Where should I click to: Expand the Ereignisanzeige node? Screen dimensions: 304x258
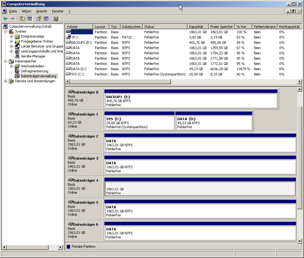[12, 36]
